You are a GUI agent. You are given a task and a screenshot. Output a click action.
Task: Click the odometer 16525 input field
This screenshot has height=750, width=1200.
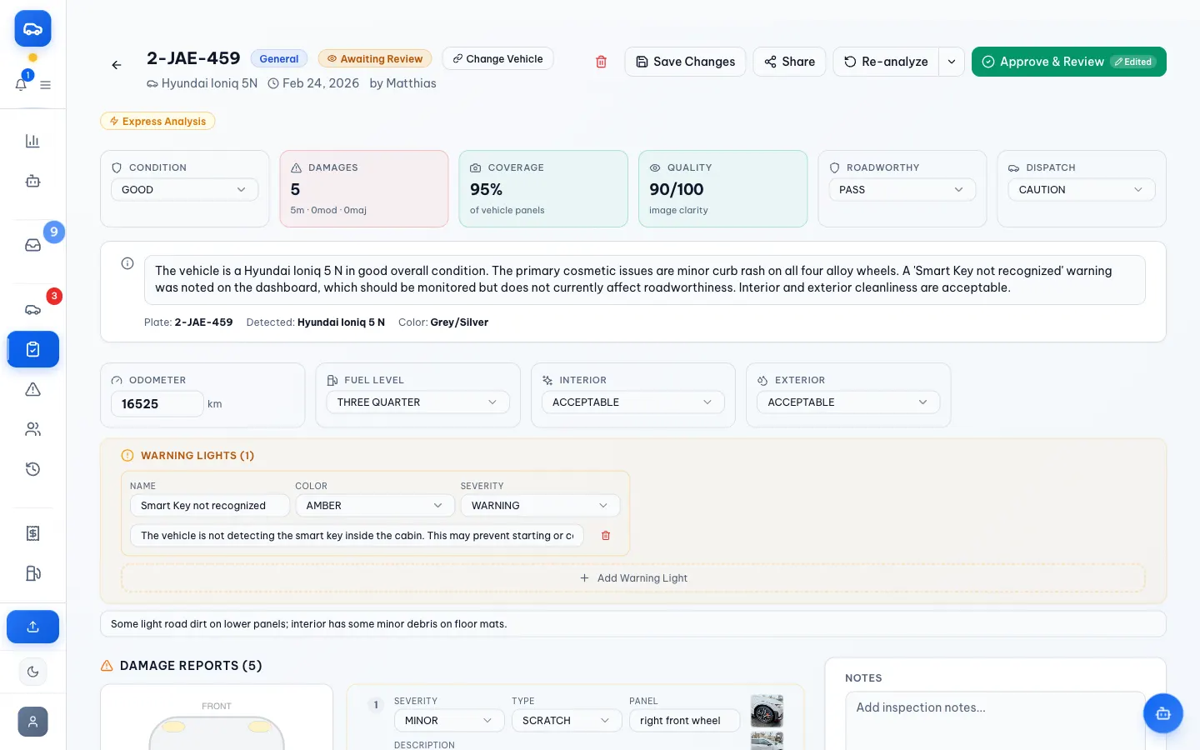[157, 404]
